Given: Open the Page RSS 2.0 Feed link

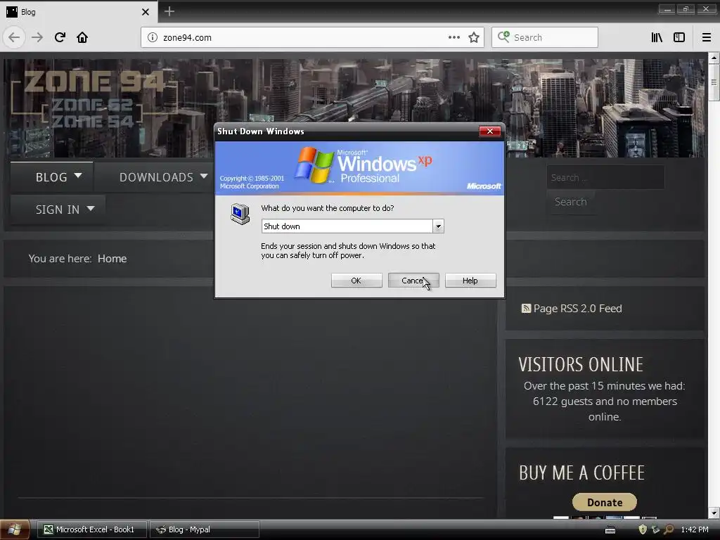Looking at the screenshot, I should 577,309.
